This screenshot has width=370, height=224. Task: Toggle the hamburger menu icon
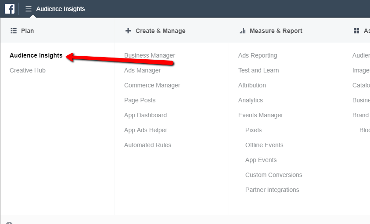tap(29, 9)
